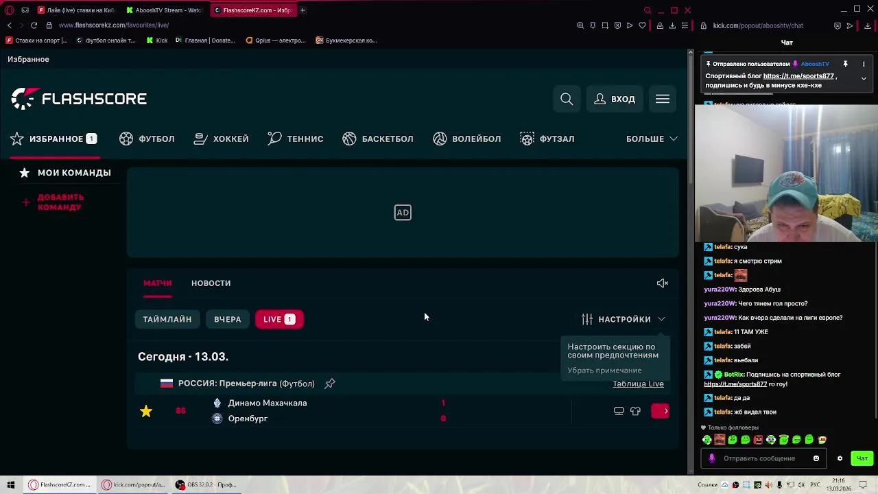The image size is (878, 494).
Task: Click the Оренбург team name
Action: coord(248,419)
